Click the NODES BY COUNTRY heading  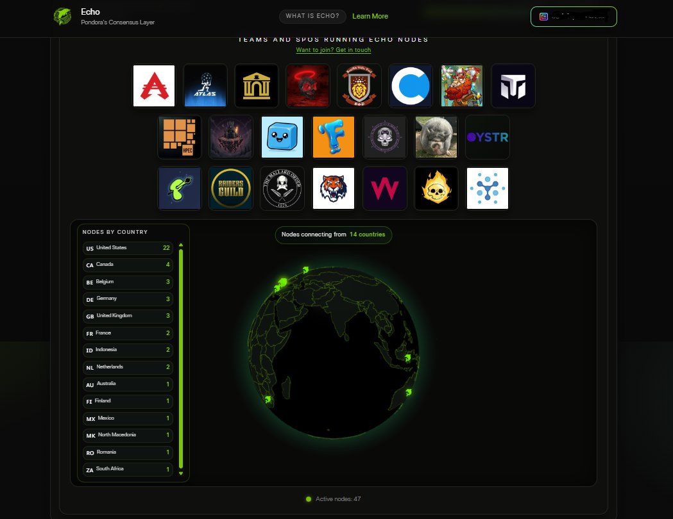pyautogui.click(x=115, y=232)
